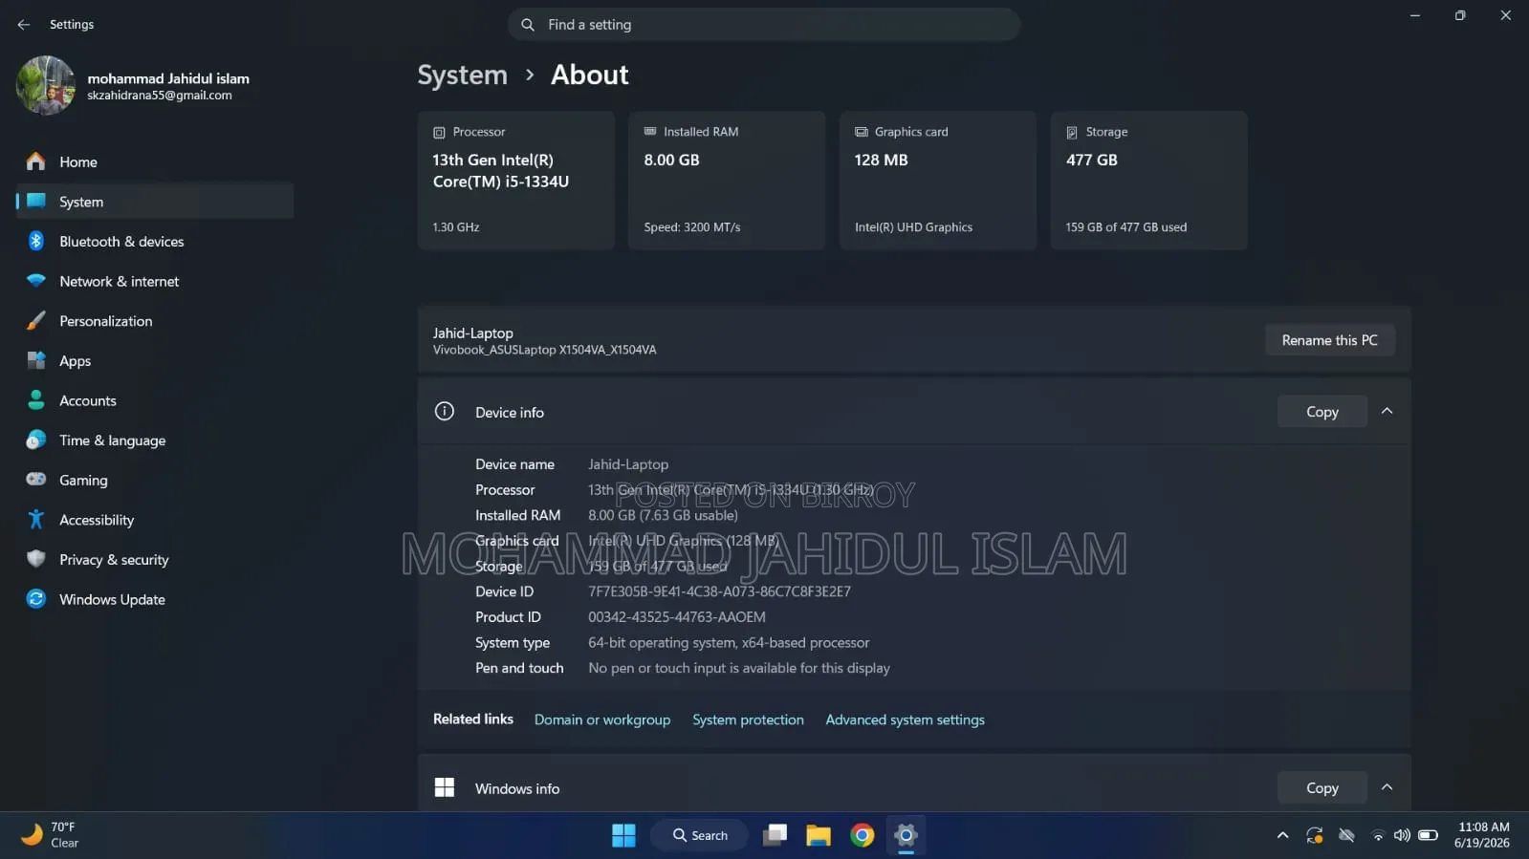This screenshot has height=859, width=1529.
Task: Open Accounts settings
Action: tap(155, 400)
